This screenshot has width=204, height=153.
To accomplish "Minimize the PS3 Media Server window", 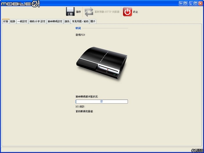I will point(191,4).
